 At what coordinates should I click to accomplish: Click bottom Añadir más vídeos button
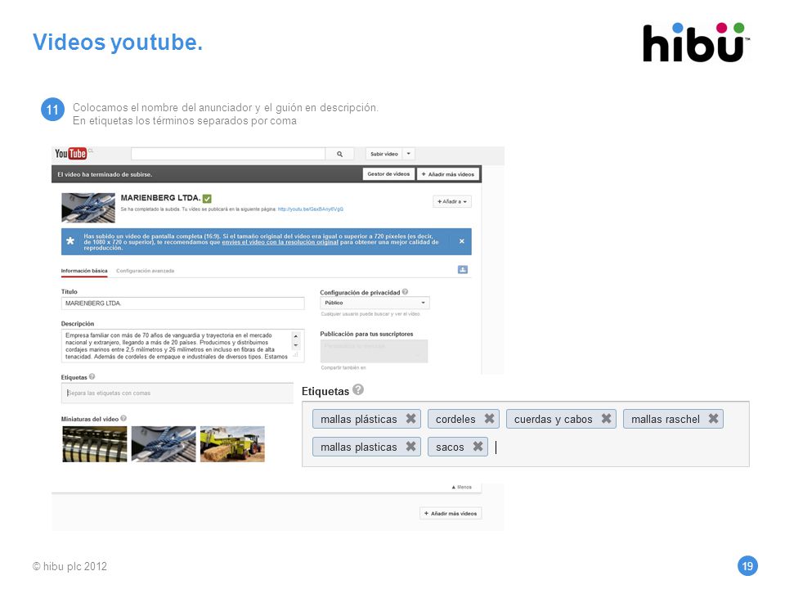[451, 514]
